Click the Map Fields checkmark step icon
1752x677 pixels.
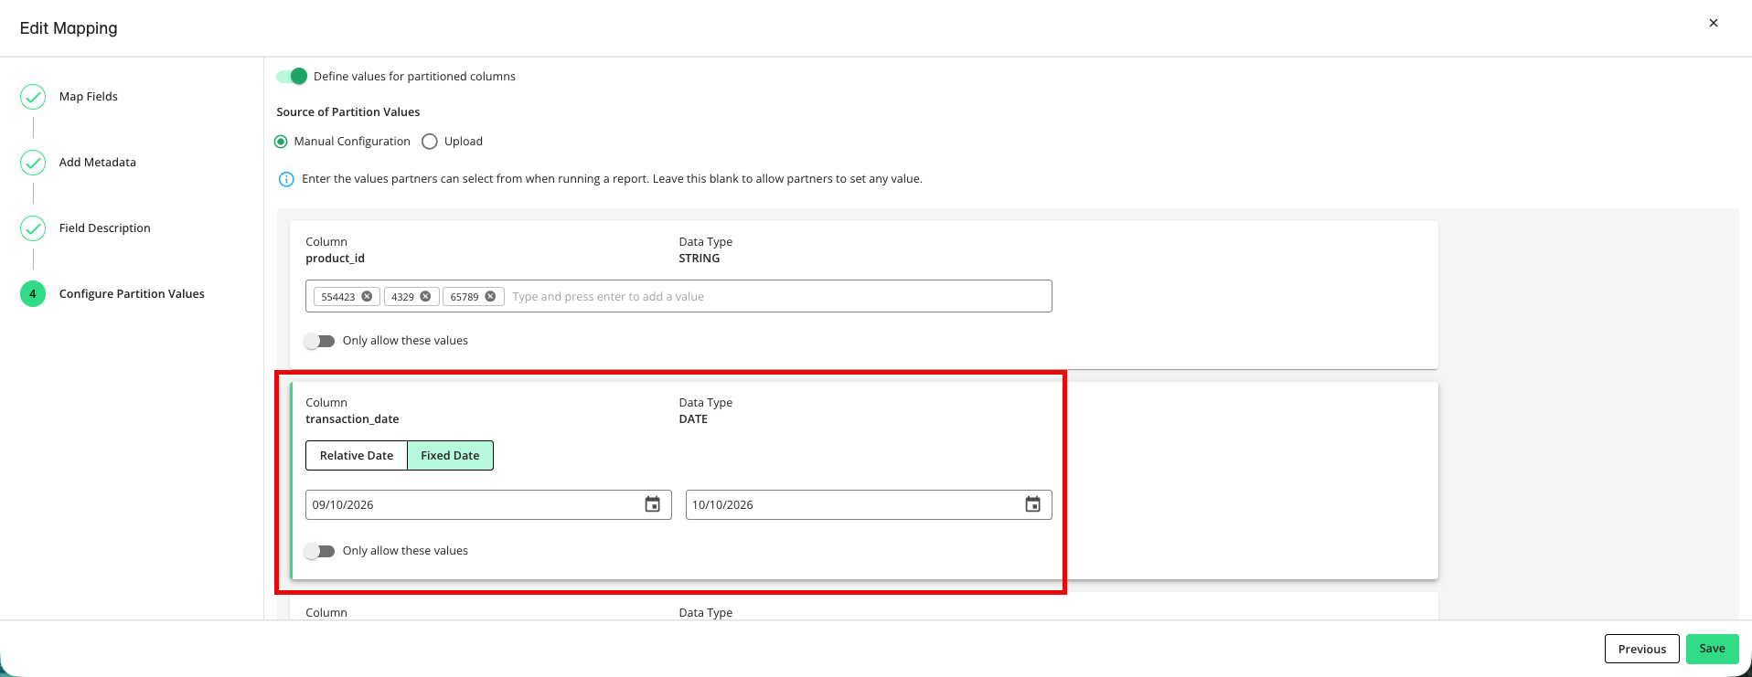click(x=33, y=97)
